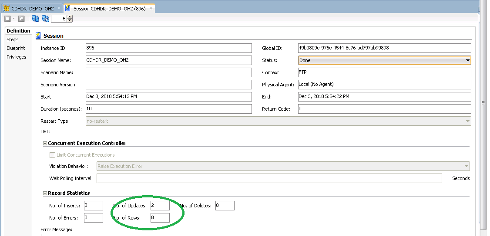Click the Session lightning icon in the header
The width and height of the screenshot is (490, 236).
[38, 35]
